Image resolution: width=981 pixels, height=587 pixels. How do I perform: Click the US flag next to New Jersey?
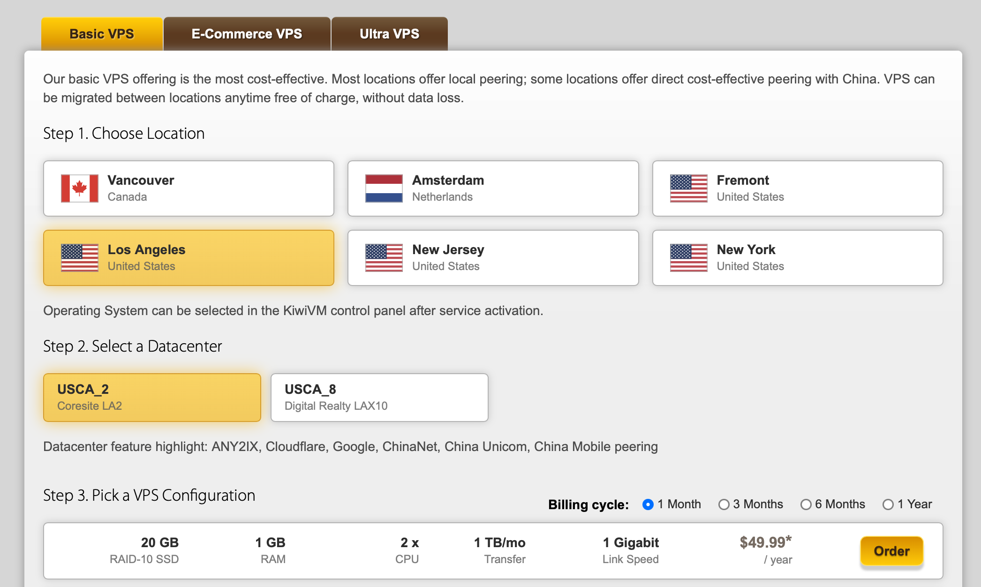click(x=384, y=258)
